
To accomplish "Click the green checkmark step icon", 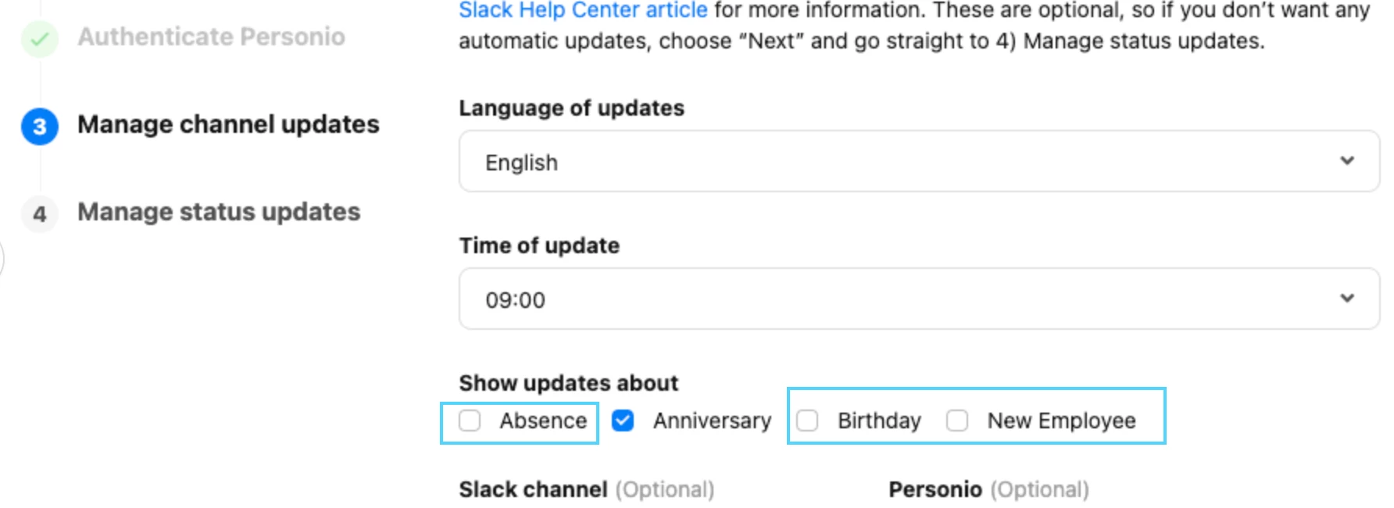I will pyautogui.click(x=40, y=38).
